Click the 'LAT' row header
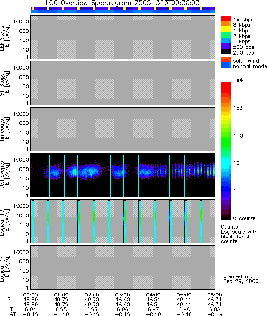This screenshot has width=267, height=316. (x=11, y=314)
